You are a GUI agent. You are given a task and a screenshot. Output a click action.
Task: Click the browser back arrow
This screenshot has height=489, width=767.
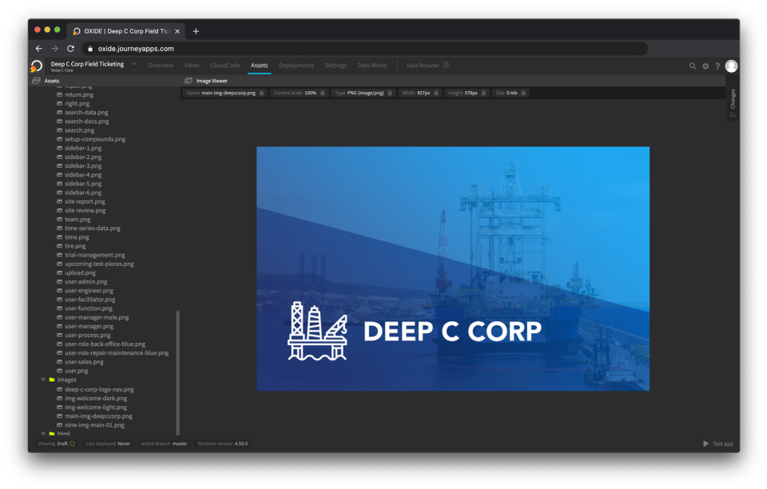(x=39, y=49)
